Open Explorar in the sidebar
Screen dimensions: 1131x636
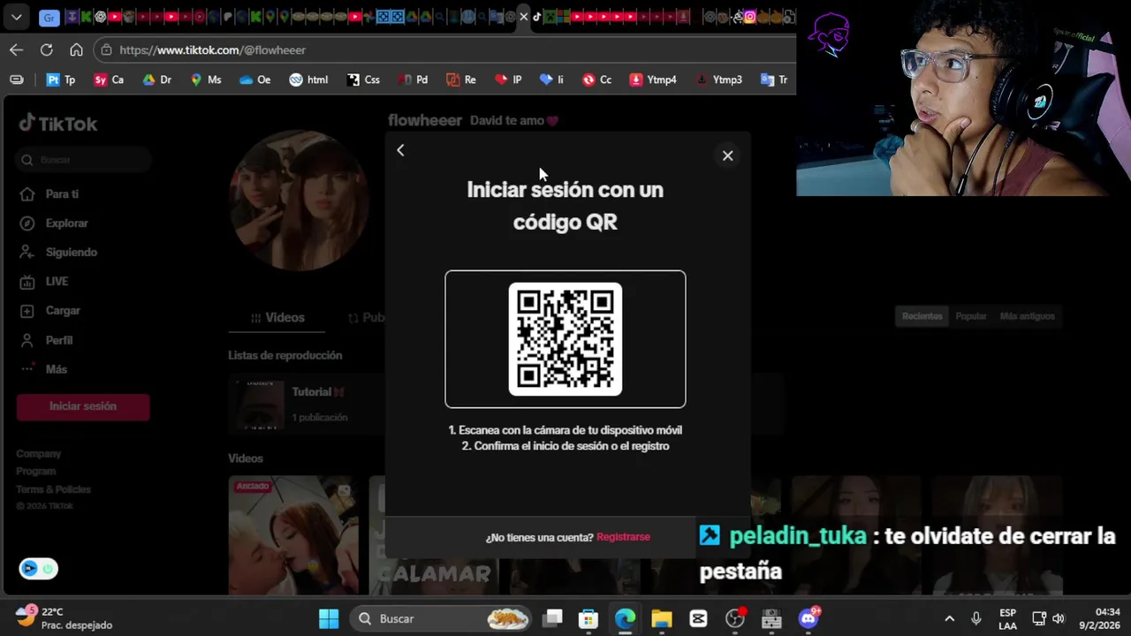tap(54, 223)
